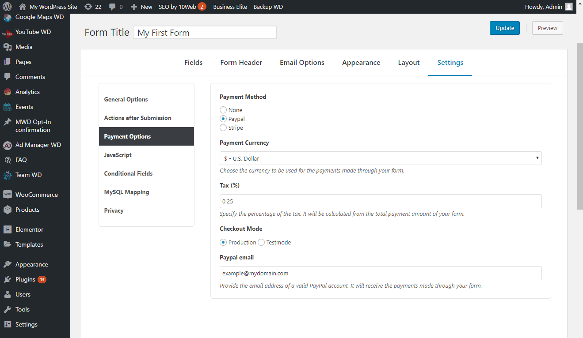Click the FAQ sidebar icon
583x338 pixels.
click(x=7, y=160)
